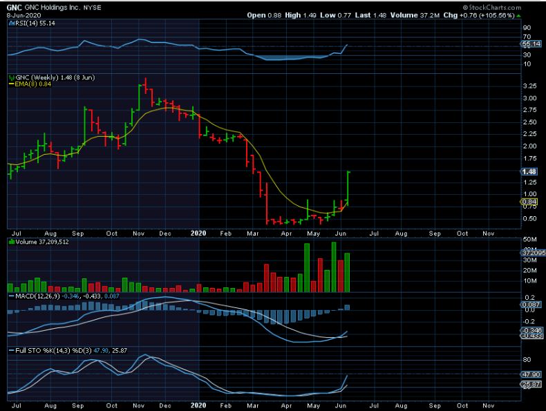Click the yellow EMA(8) legend line marker
This screenshot has height=411, width=546.
(9, 84)
